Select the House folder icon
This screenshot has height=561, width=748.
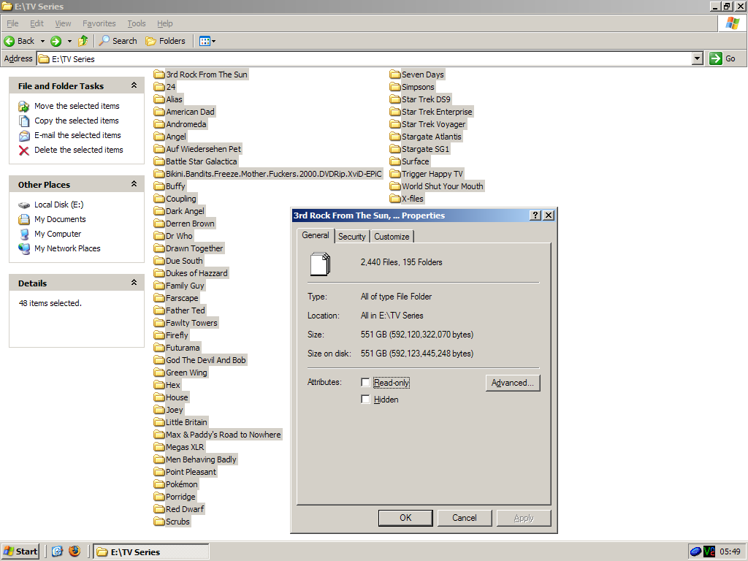tap(159, 397)
